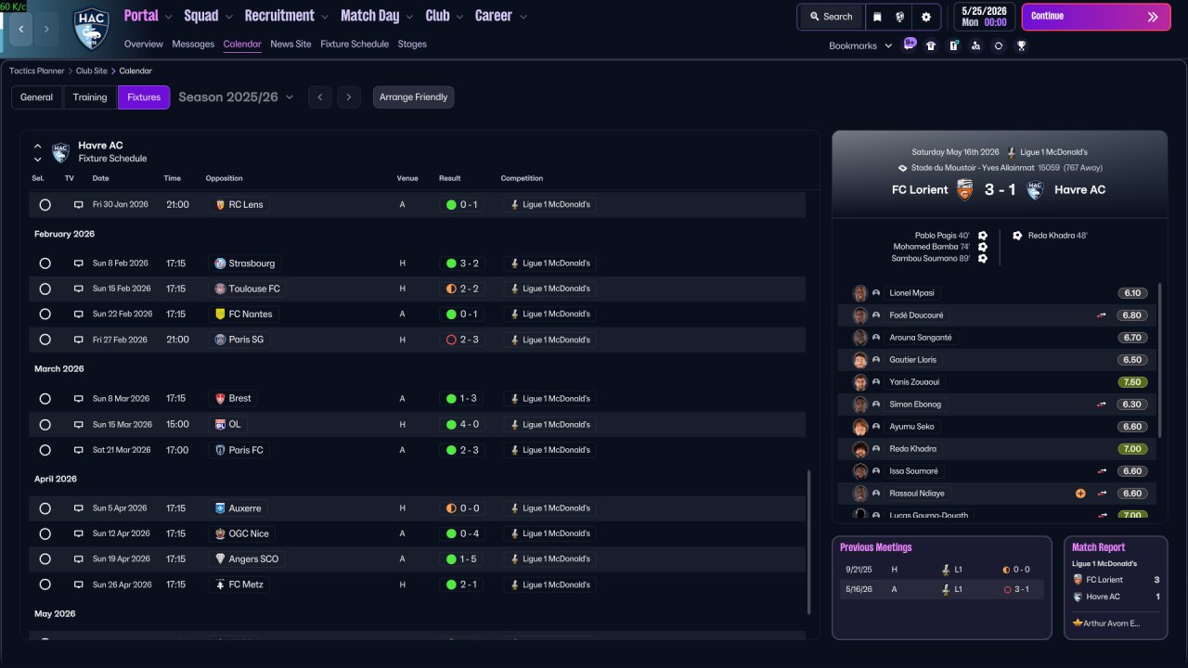Open the world globe icon in top bar
The image size is (1188, 668).
900,17
